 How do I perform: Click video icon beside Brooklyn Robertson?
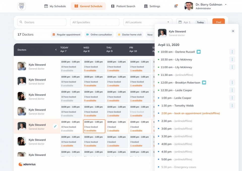pyautogui.click(x=204, y=82)
